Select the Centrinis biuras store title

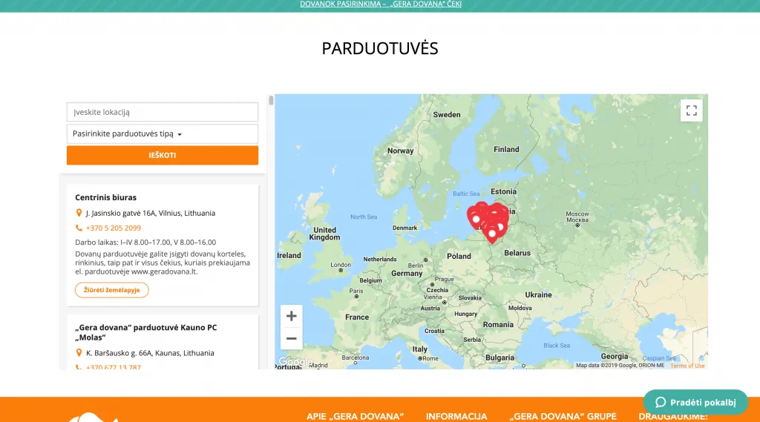(x=105, y=197)
